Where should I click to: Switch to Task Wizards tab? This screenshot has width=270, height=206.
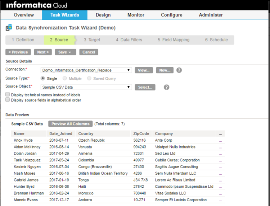(x=65, y=15)
